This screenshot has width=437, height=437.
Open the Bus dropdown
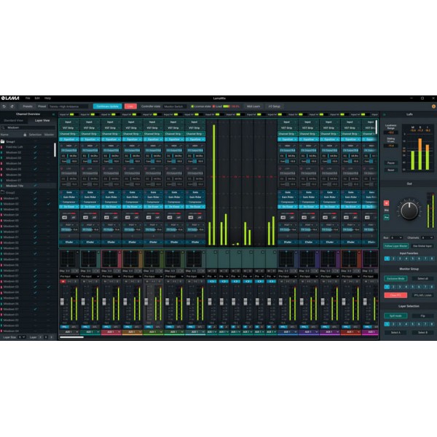tap(396, 237)
